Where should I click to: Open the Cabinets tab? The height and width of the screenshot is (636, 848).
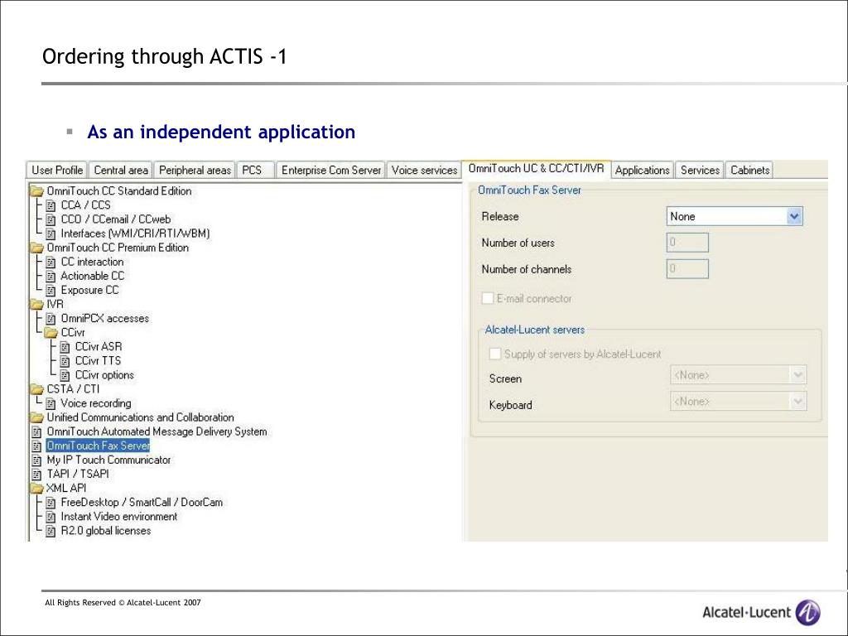pyautogui.click(x=749, y=170)
